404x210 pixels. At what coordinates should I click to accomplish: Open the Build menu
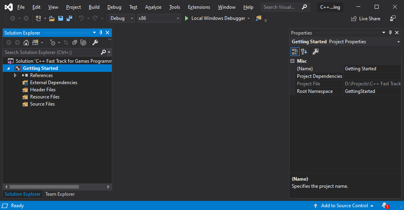(x=94, y=7)
